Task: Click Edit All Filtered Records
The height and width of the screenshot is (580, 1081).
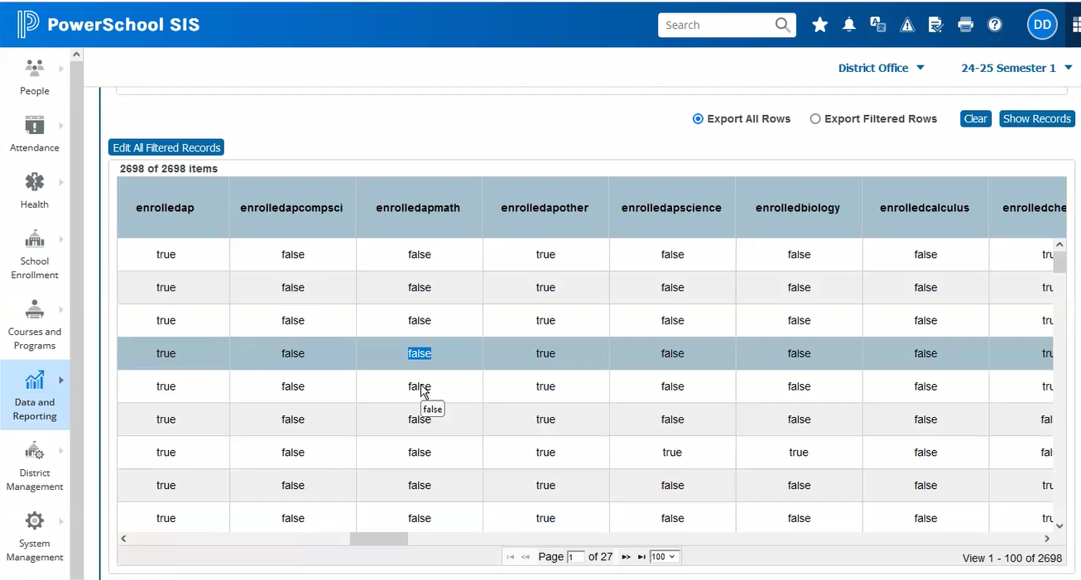Action: coord(166,147)
